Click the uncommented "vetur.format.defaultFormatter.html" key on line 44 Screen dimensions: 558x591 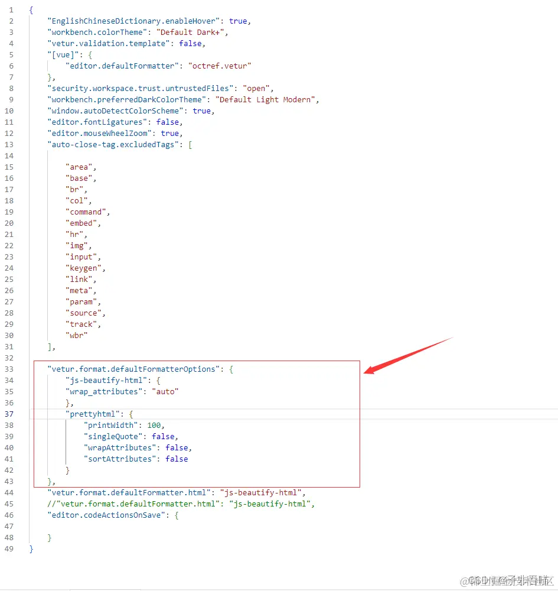click(129, 493)
